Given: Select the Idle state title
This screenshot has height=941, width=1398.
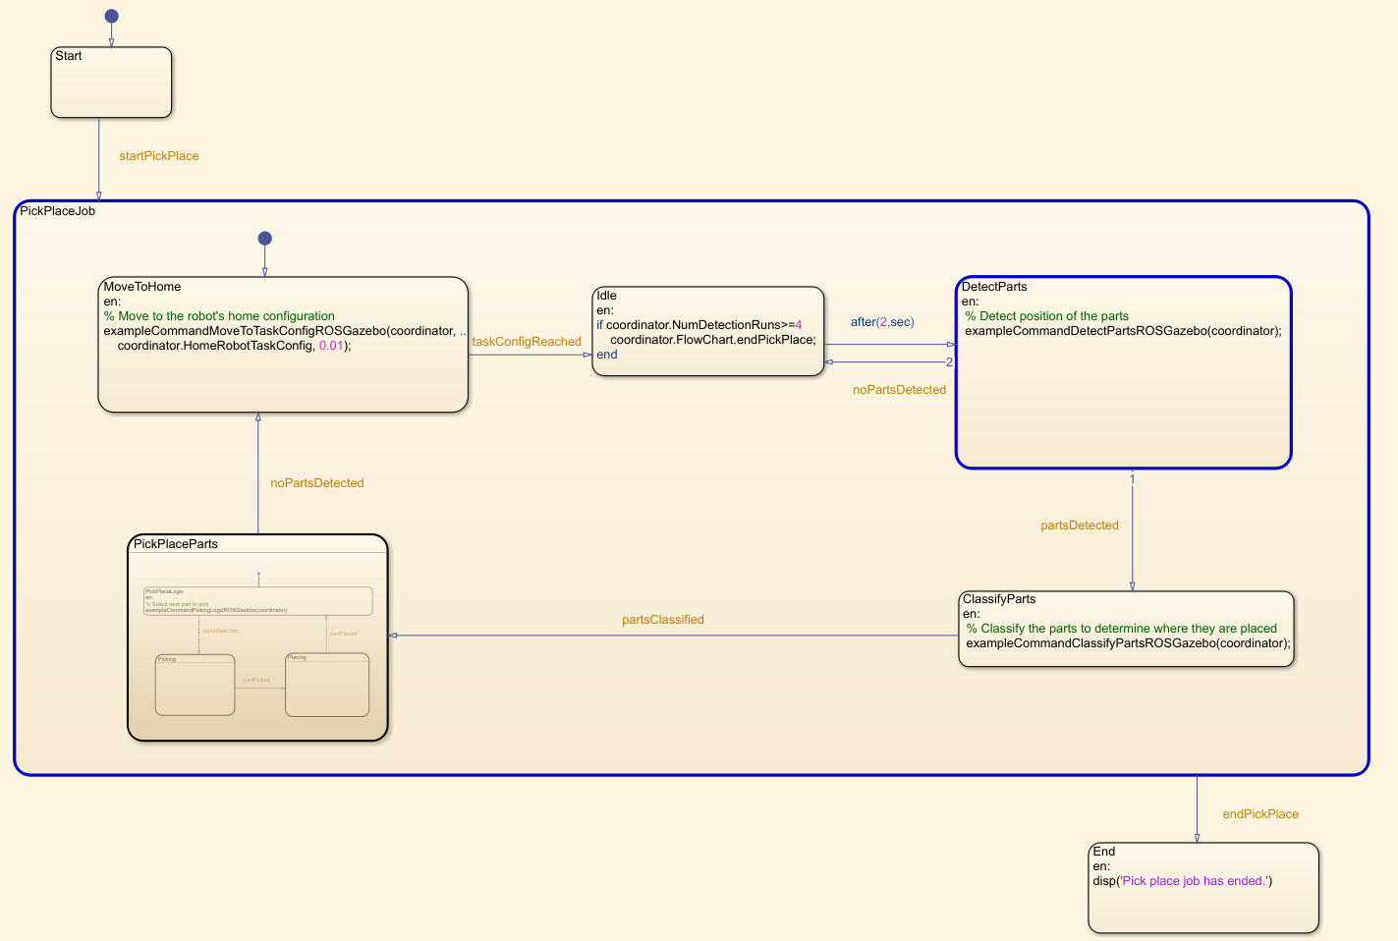Looking at the screenshot, I should (607, 296).
